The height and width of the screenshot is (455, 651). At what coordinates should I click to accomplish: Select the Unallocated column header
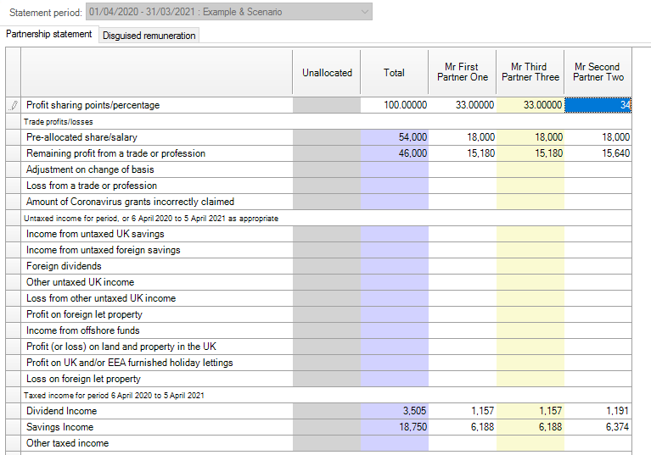tap(327, 73)
